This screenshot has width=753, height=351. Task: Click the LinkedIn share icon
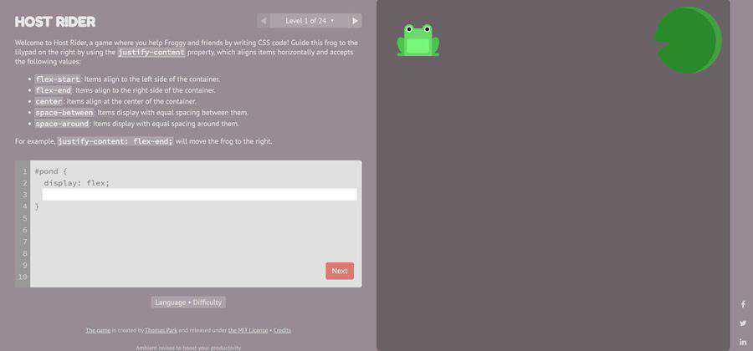tap(743, 342)
